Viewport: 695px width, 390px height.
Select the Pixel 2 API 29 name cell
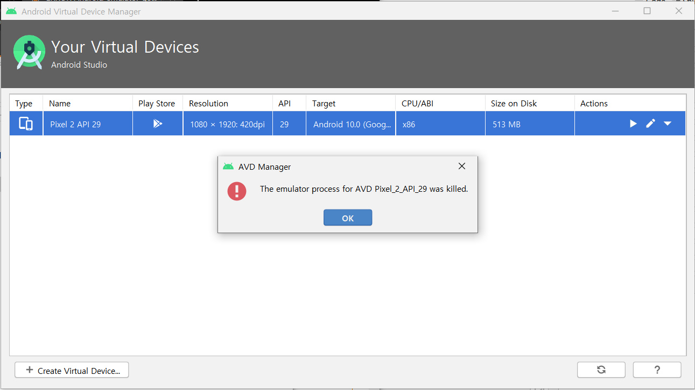[x=88, y=124]
